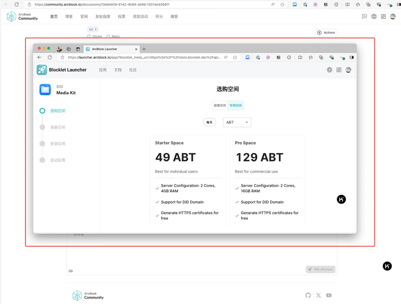Open floating H assistant on Community page
Image resolution: width=401 pixels, height=304 pixels.
pos(387,266)
